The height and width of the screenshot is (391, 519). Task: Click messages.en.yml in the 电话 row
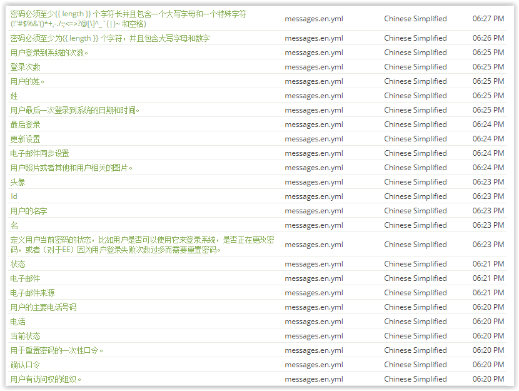pyautogui.click(x=314, y=322)
